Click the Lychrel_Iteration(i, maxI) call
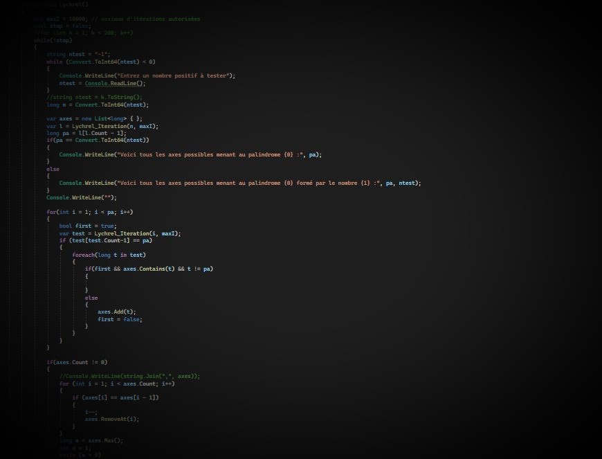 point(136,234)
